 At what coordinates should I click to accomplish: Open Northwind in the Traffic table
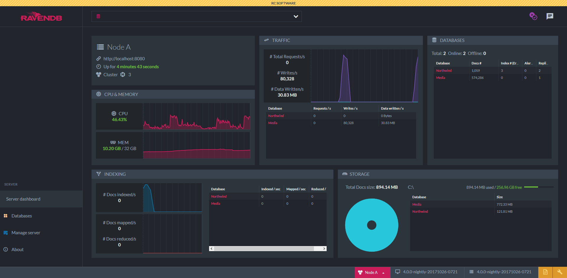pos(276,116)
